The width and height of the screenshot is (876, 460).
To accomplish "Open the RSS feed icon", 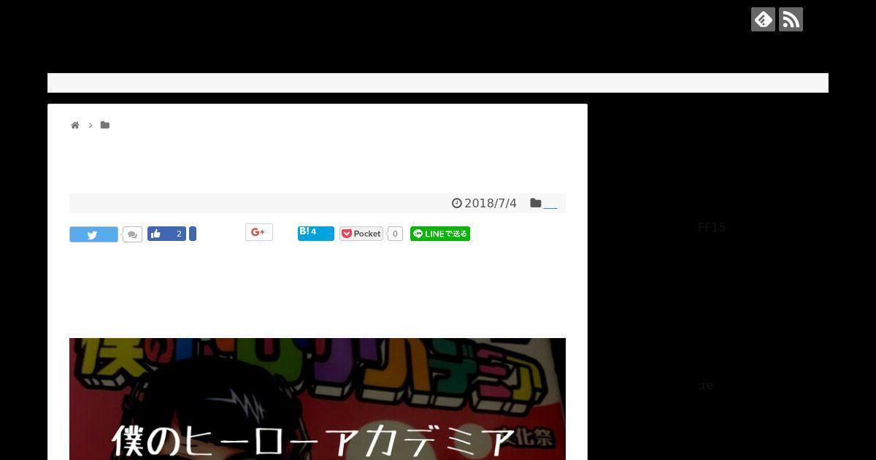I will (x=791, y=19).
